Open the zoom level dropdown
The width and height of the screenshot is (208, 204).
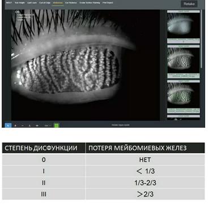pyautogui.click(x=47, y=125)
